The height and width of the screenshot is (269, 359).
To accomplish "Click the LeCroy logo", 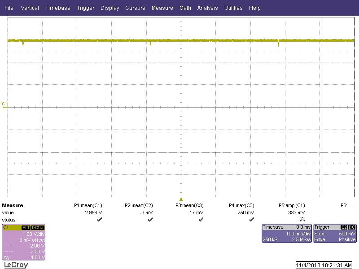I will click(16, 265).
